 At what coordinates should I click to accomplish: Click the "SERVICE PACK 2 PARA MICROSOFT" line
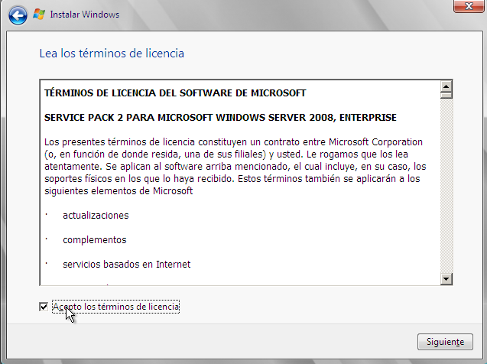pos(220,118)
